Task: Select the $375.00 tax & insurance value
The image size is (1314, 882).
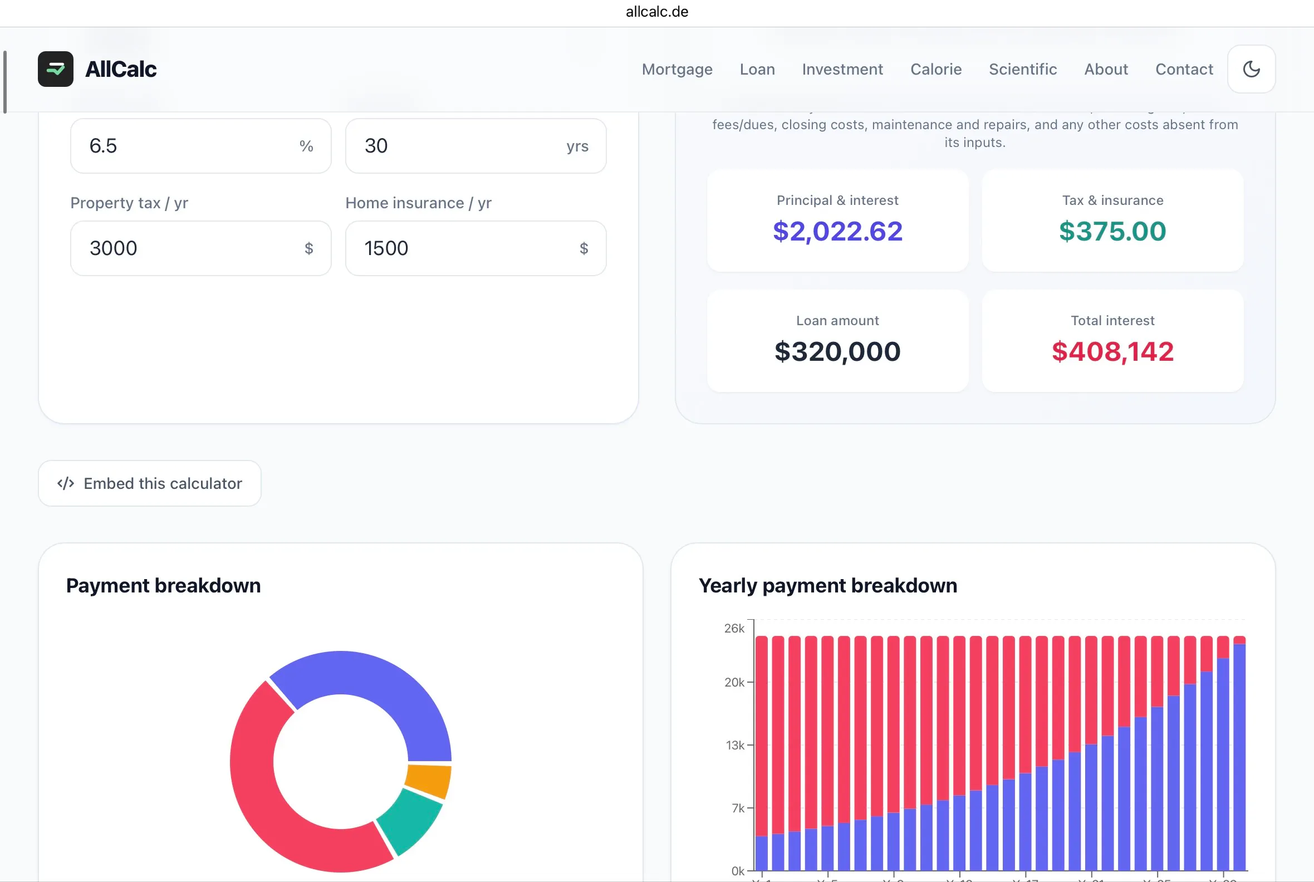Action: tap(1112, 231)
